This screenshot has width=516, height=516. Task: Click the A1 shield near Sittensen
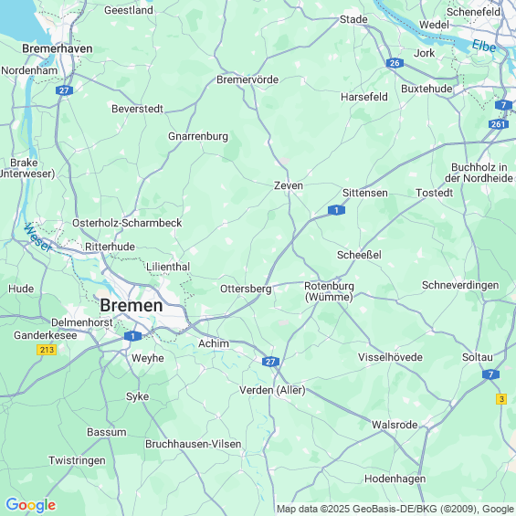pos(336,210)
